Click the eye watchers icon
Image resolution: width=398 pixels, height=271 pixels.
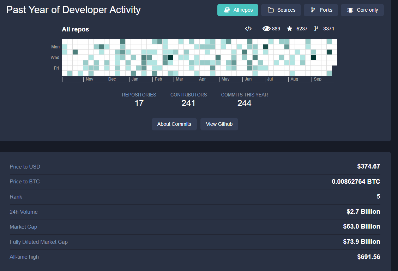tap(266, 29)
